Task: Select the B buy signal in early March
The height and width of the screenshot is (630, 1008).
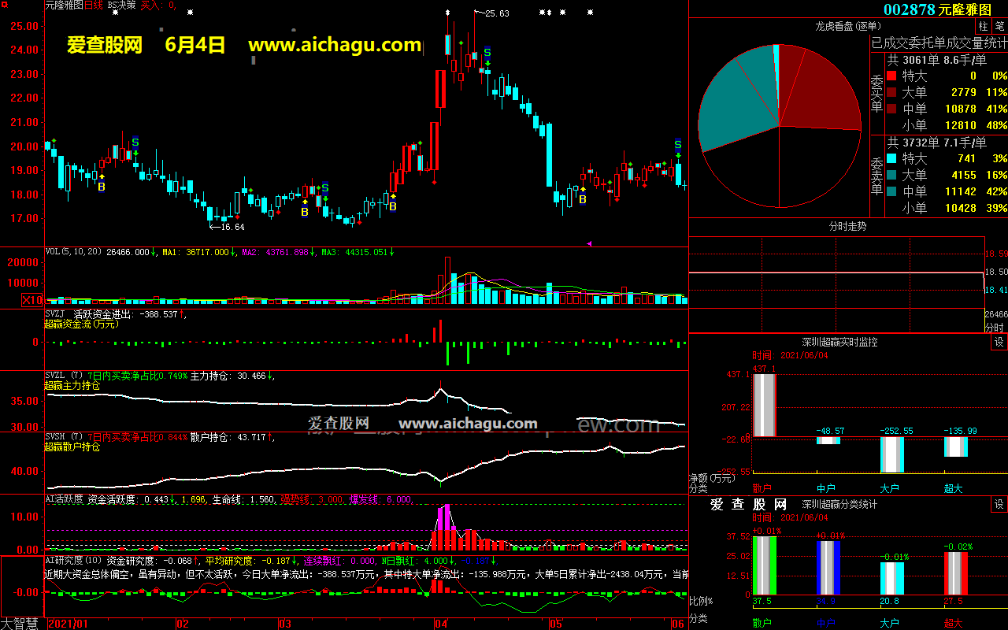Action: coord(305,212)
